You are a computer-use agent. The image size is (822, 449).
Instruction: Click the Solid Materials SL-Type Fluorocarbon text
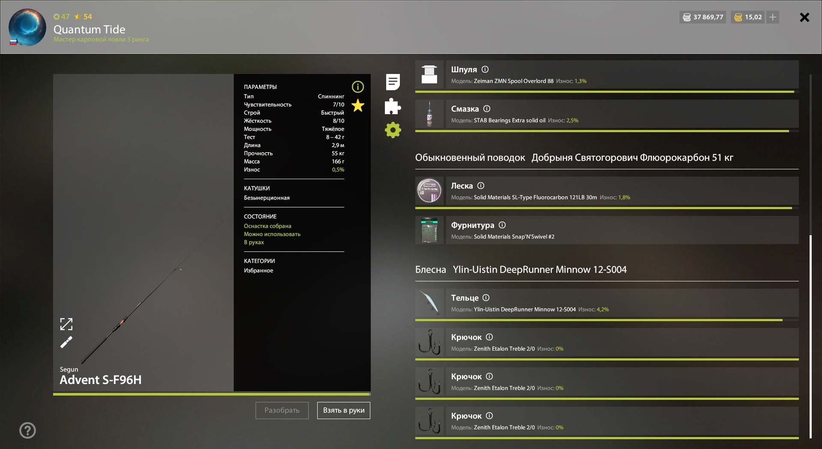click(535, 198)
